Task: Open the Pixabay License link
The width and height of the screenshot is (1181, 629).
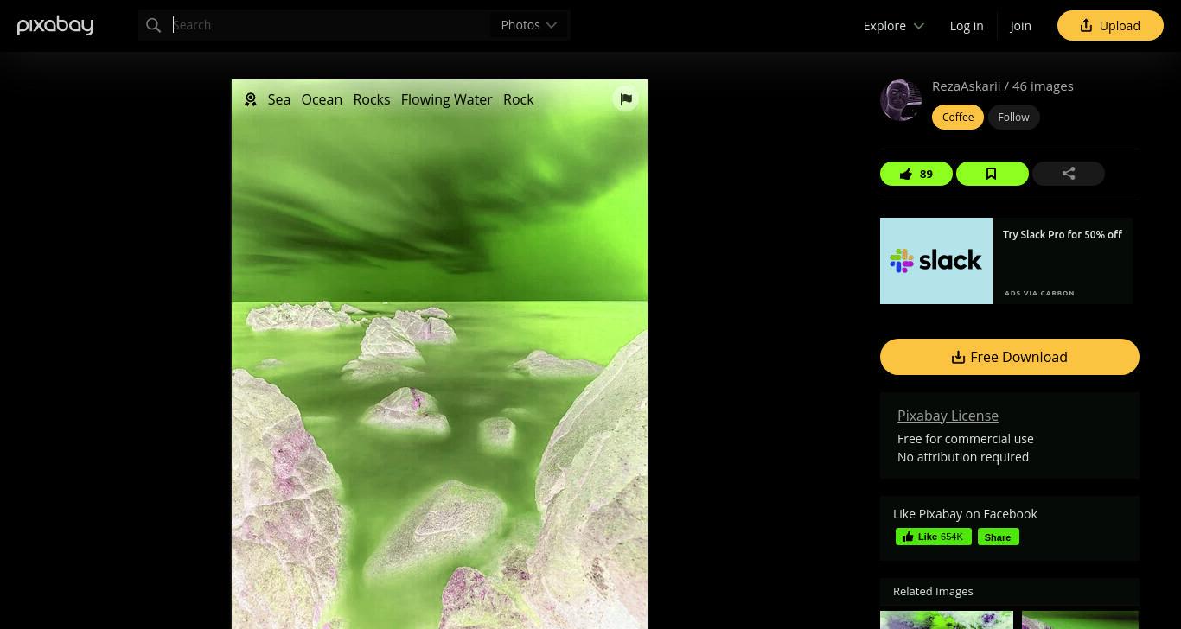Action: click(x=948, y=416)
